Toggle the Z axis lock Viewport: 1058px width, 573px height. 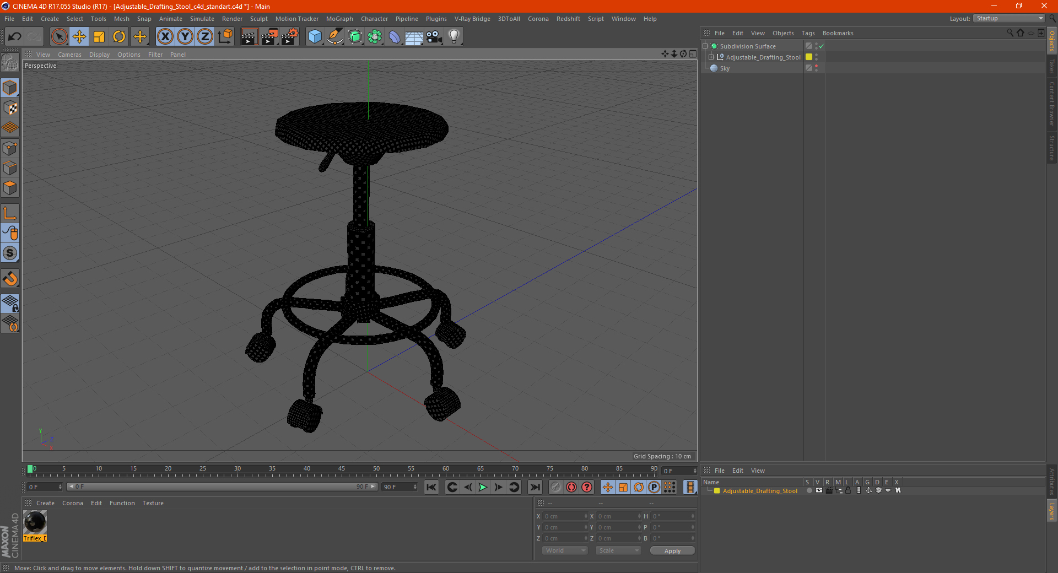205,37
